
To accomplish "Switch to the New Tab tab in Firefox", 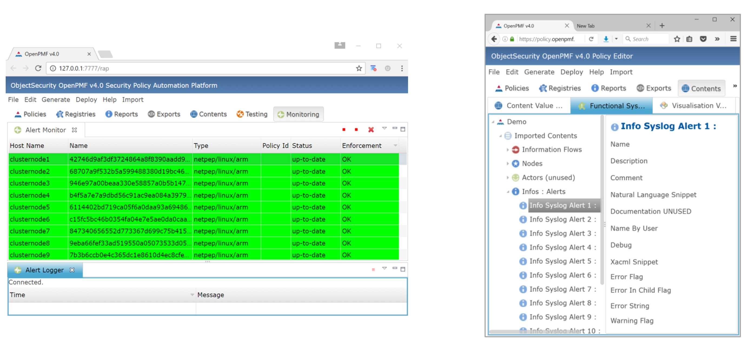I will 613,26.
